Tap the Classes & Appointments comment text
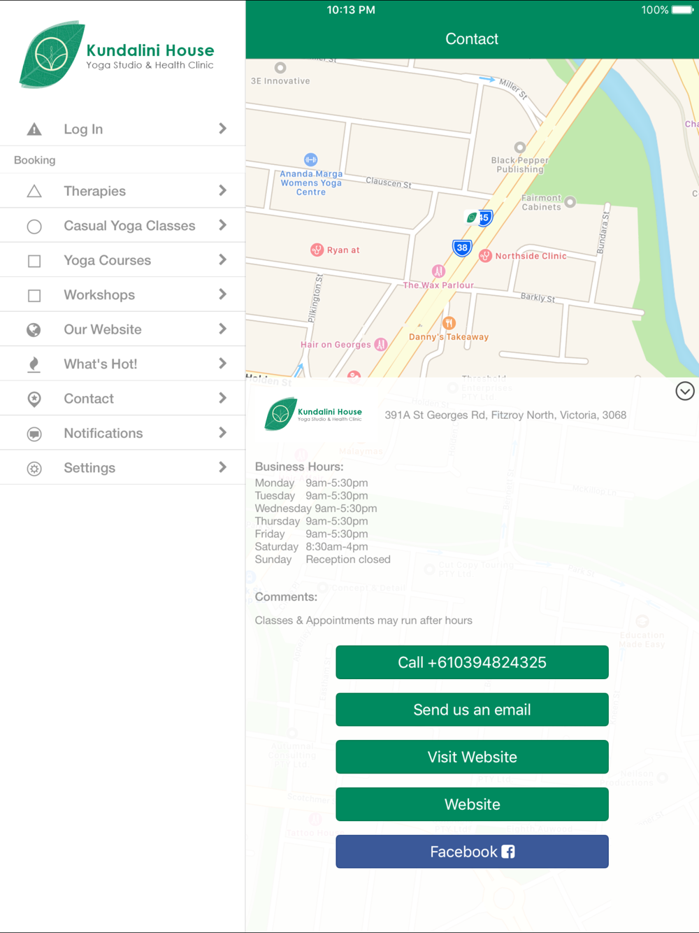This screenshot has height=933, width=699. [363, 620]
